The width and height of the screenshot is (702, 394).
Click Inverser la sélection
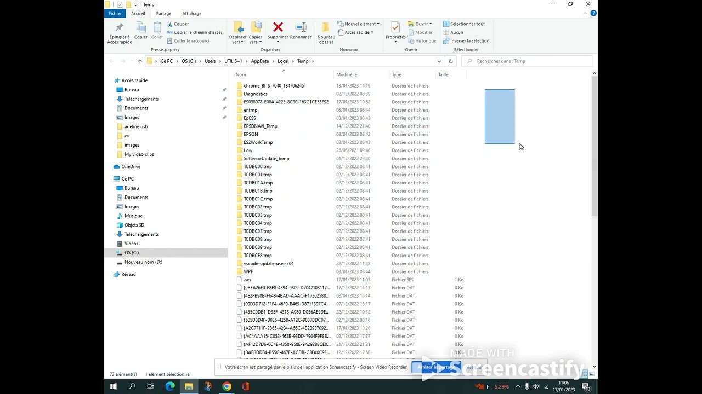tap(466, 41)
